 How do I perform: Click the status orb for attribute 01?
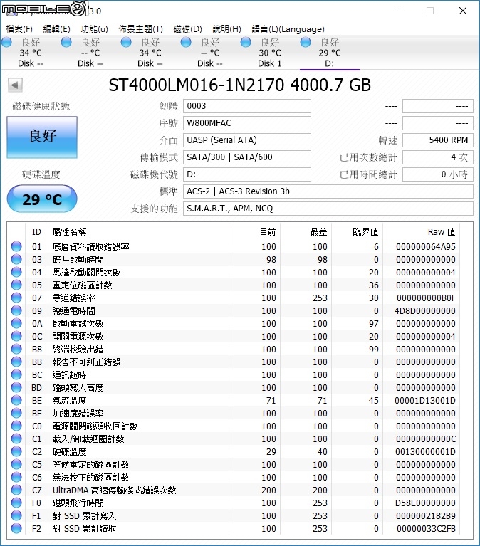16,246
